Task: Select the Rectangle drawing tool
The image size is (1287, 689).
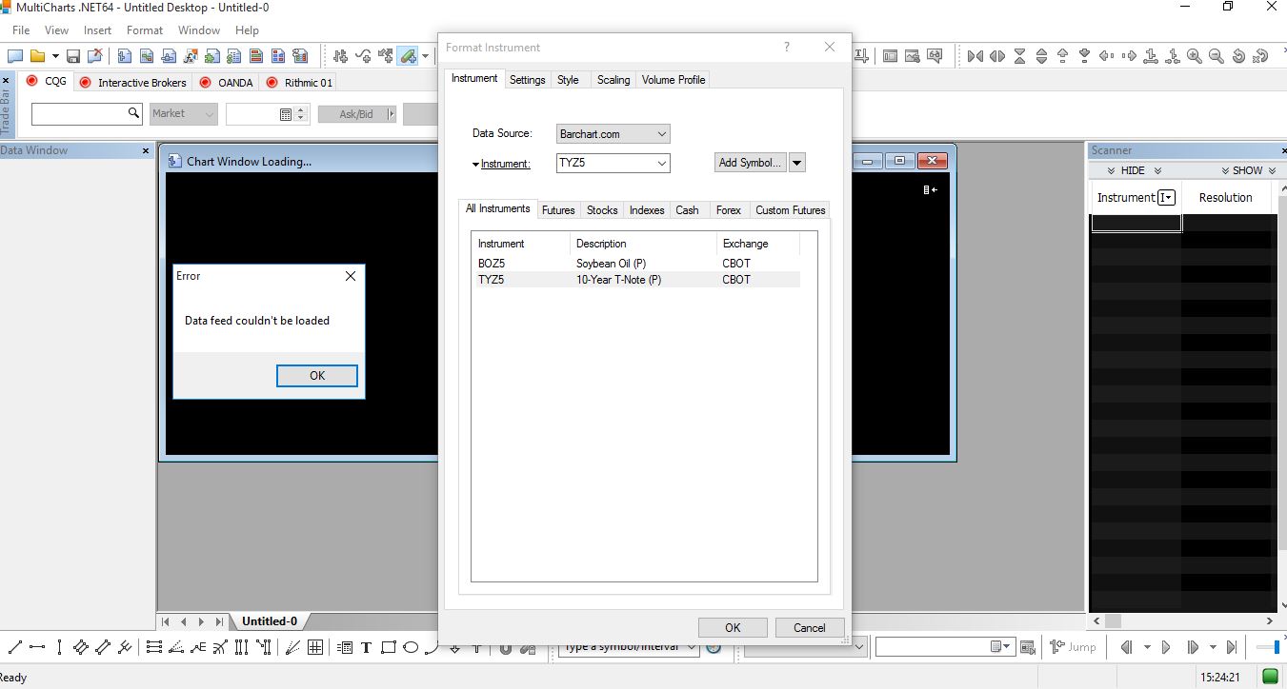Action: pyautogui.click(x=389, y=647)
